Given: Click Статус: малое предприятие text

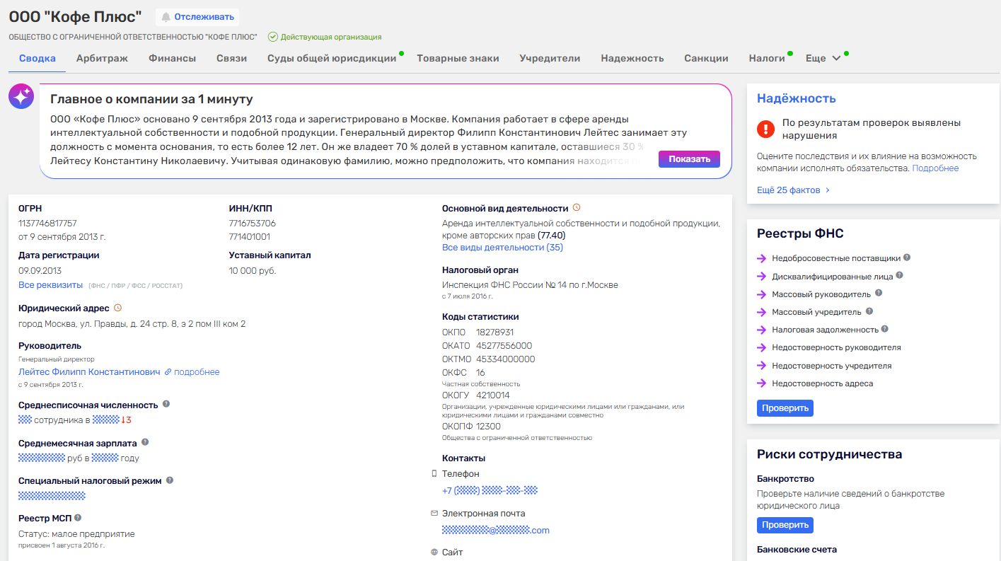Looking at the screenshot, I should tap(76, 534).
